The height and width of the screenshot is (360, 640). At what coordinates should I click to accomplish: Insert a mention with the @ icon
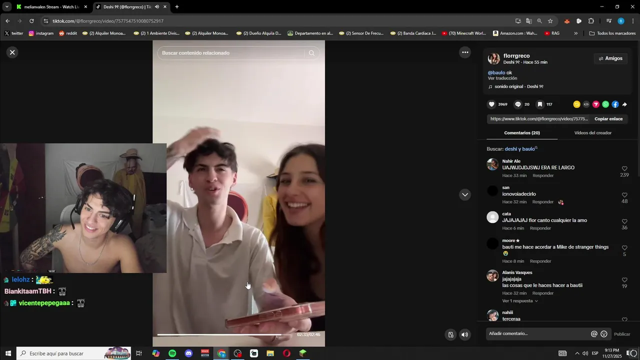tap(594, 334)
